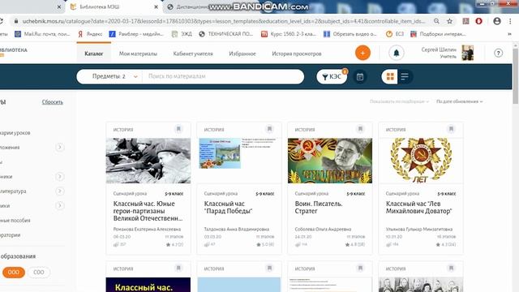Open the Доватор portrait thumbnail
This screenshot has height=292, width=519.
[x=330, y=161]
